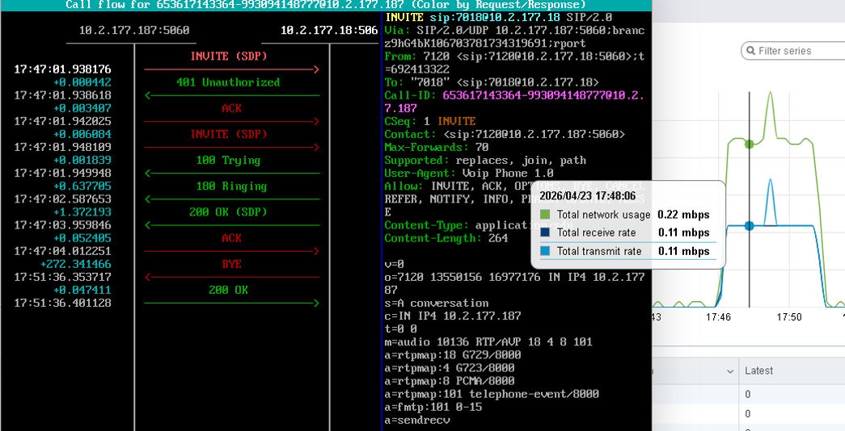Click the v=0 SDP line
This screenshot has height=431, width=845.
[x=395, y=264]
